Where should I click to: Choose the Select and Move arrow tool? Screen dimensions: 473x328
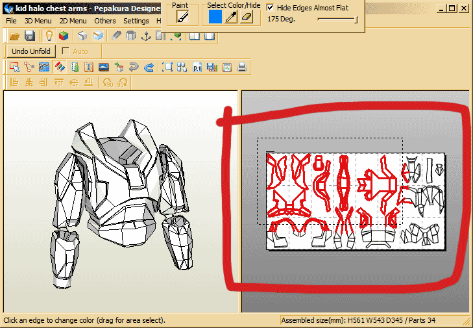[14, 67]
